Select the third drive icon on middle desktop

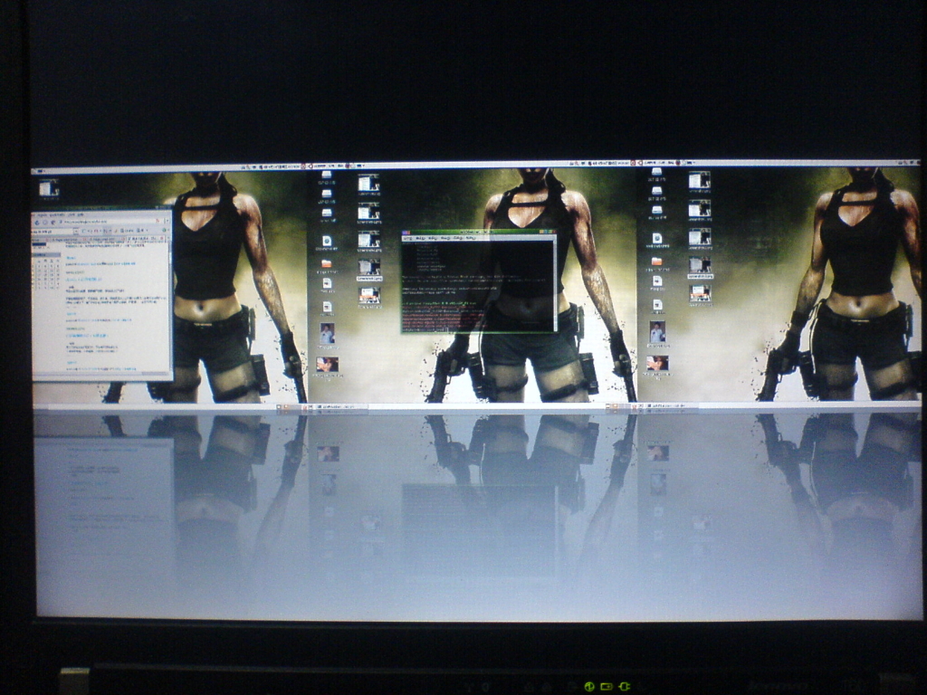click(326, 213)
